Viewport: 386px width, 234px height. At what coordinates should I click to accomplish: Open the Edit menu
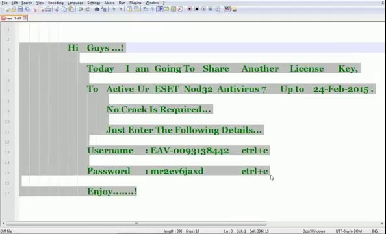click(14, 3)
